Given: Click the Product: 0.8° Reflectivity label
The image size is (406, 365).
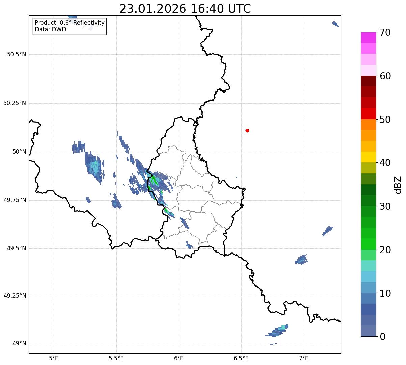Looking at the screenshot, I should pos(70,23).
